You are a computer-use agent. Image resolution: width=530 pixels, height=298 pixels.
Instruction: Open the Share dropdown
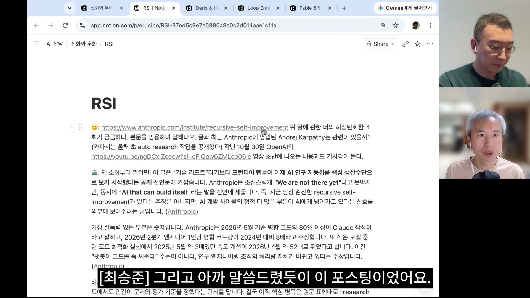[x=380, y=44]
